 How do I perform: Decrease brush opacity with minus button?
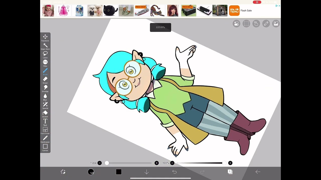(x=172, y=163)
